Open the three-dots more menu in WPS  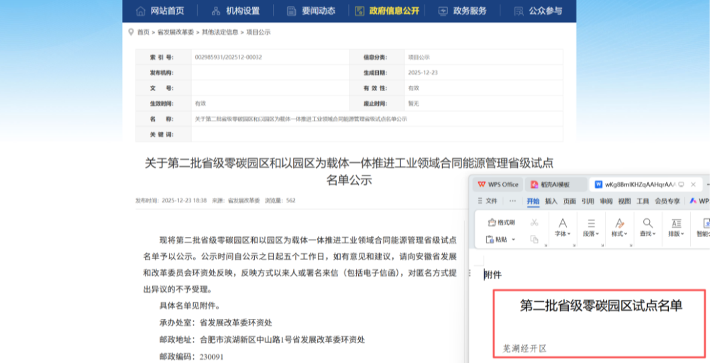coord(512,201)
